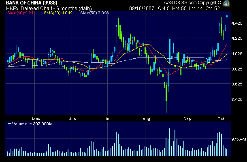
Task: Click the 4.025 price axis label
Action: point(237,54)
